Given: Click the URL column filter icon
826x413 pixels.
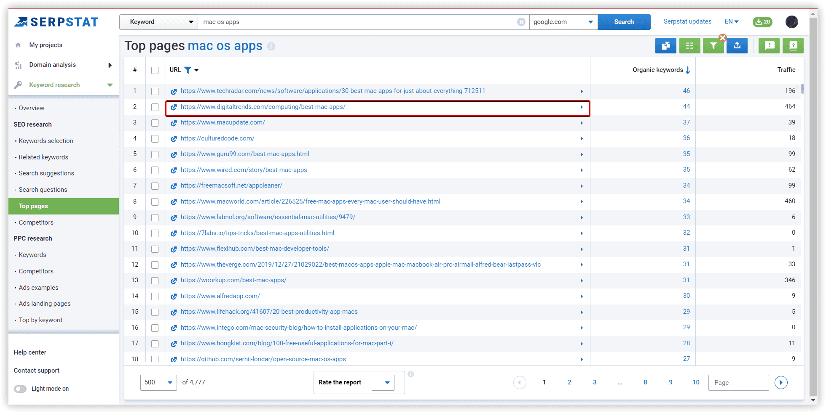Looking at the screenshot, I should click(188, 70).
